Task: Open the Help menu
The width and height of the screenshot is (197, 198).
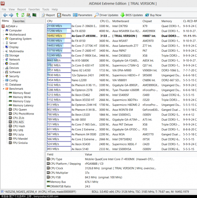Action: pos(55,9)
